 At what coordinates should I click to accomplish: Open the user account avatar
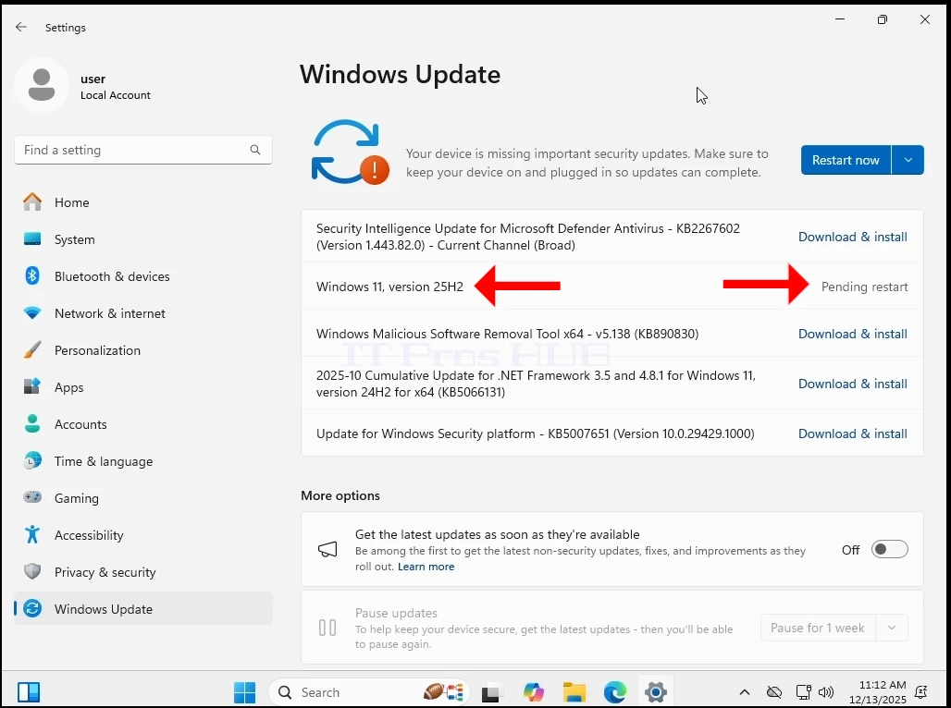42,85
